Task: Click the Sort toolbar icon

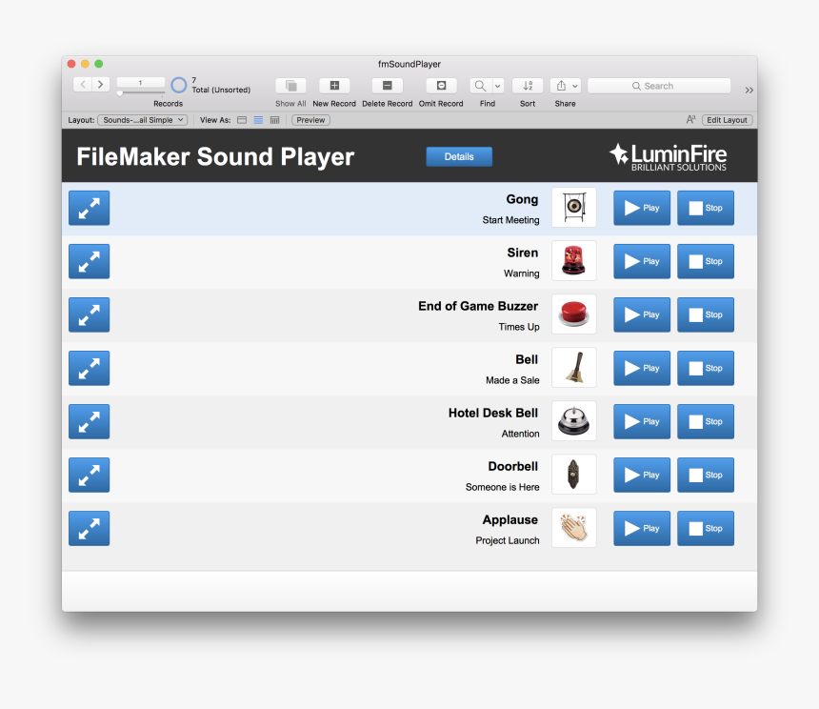Action: tap(528, 85)
